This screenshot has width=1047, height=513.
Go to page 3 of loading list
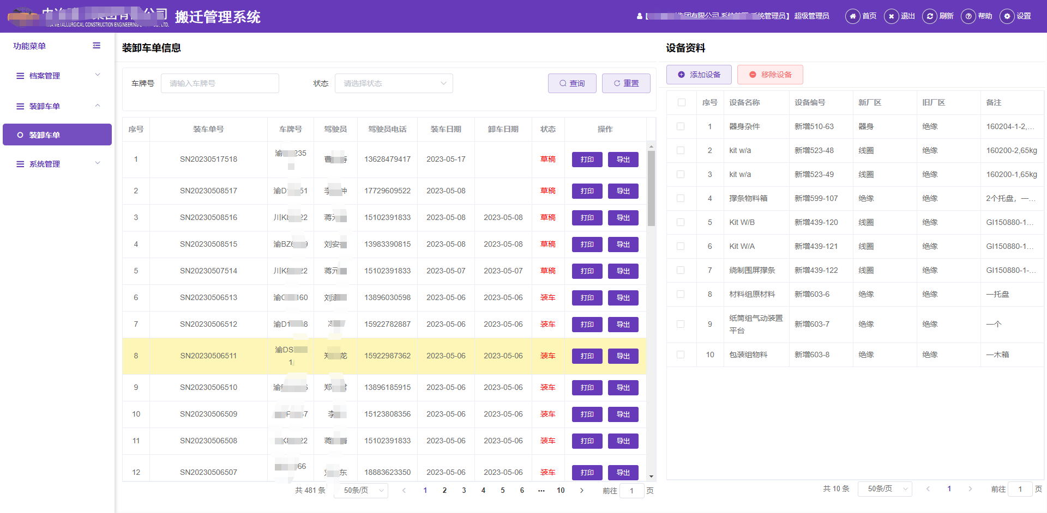[x=464, y=490]
